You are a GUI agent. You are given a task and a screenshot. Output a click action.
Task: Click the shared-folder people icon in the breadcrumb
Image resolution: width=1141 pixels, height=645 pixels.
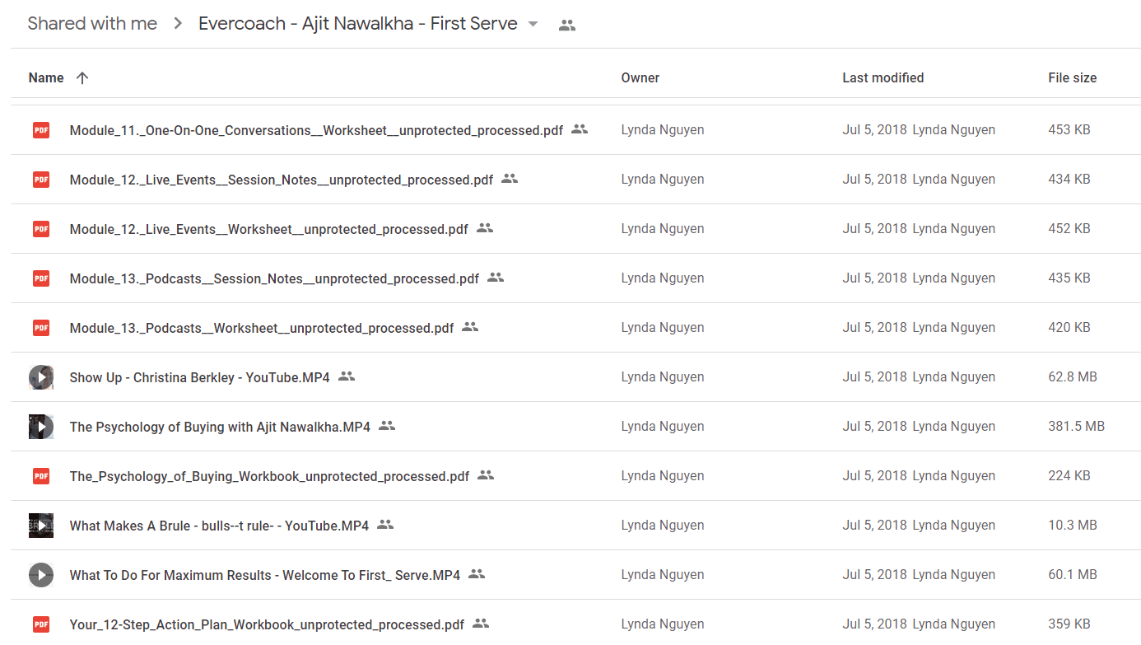pyautogui.click(x=567, y=25)
